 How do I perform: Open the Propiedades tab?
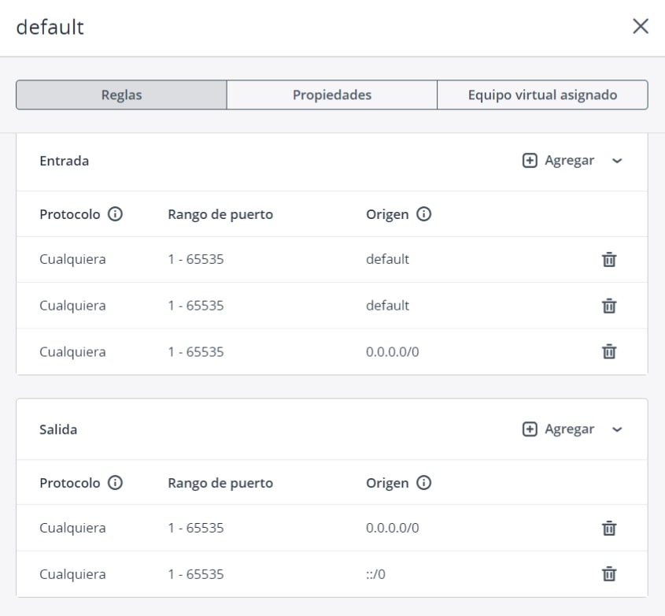pos(331,95)
